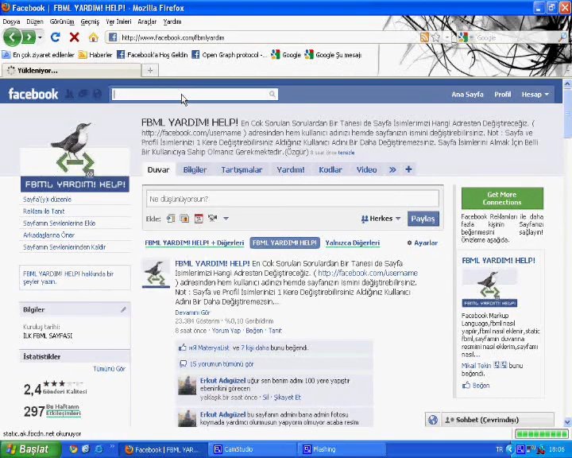Switch to the Video tab
This screenshot has height=458, width=572.
[366, 169]
